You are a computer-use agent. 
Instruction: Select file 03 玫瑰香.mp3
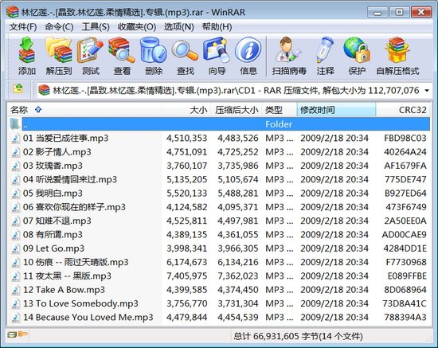point(219,166)
